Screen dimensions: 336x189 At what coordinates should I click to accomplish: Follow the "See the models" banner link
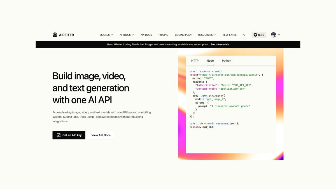(x=220, y=45)
